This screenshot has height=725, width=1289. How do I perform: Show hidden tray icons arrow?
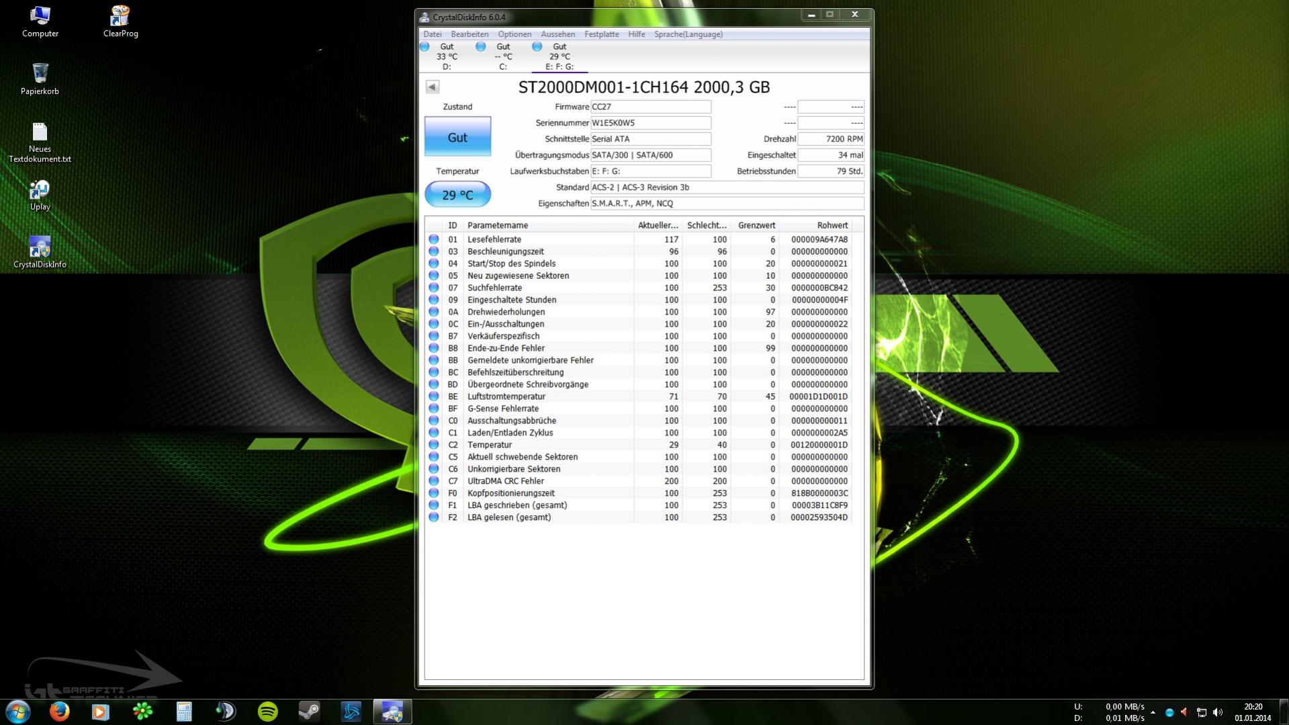[1153, 712]
